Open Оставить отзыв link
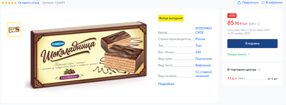Image resolution: width=286 pixels, height=105 pixels. [29, 3]
